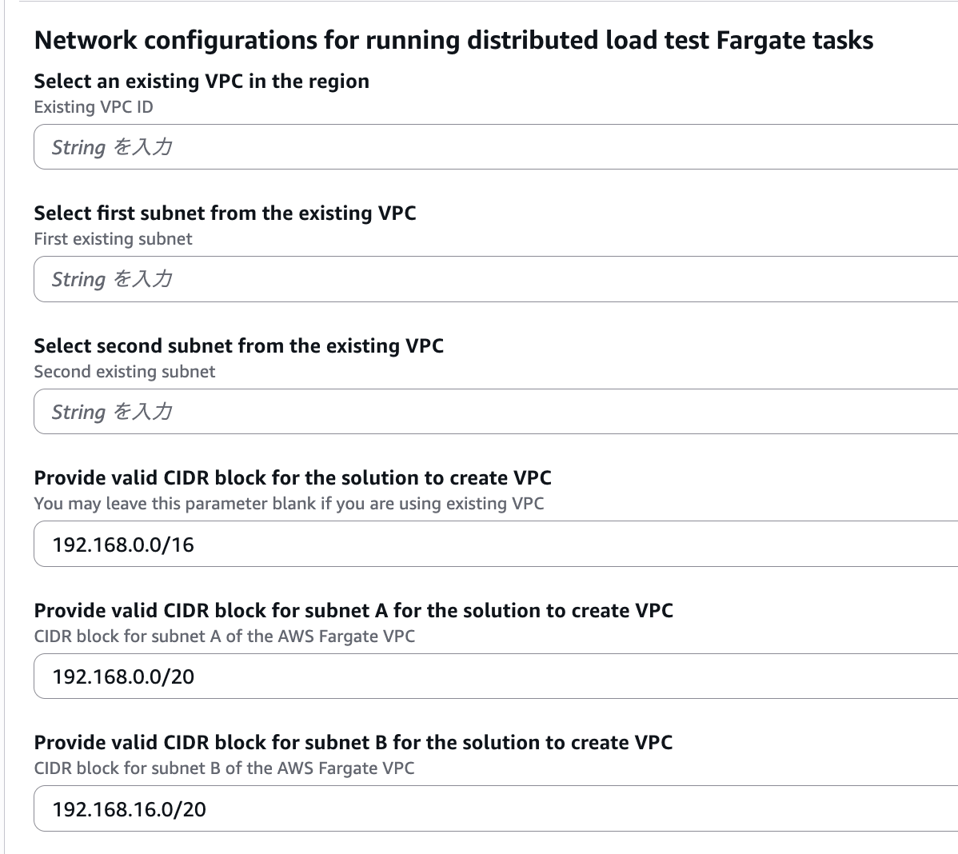Focus the First existing subnet text field
Image resolution: width=958 pixels, height=854 pixels.
coord(496,279)
